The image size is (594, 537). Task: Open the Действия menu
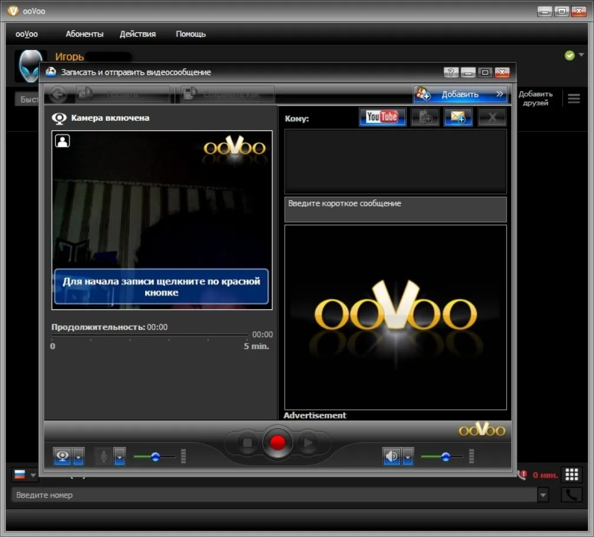137,34
